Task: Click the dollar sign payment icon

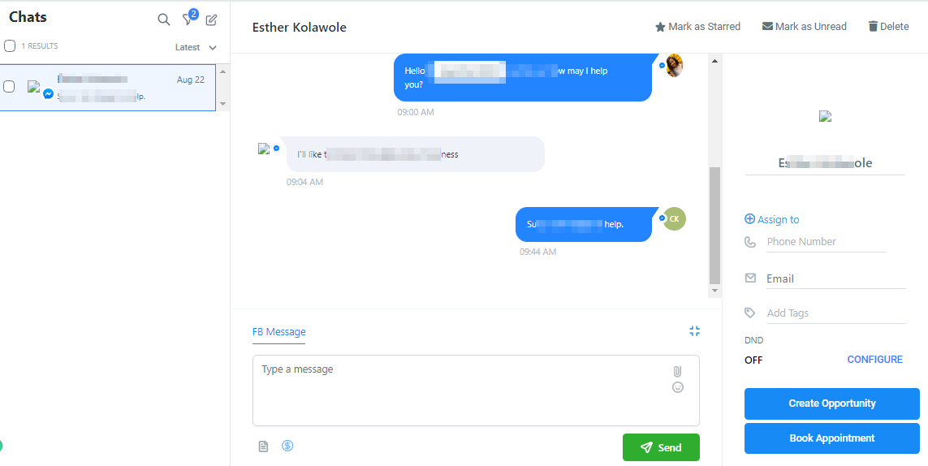Action: [x=287, y=446]
